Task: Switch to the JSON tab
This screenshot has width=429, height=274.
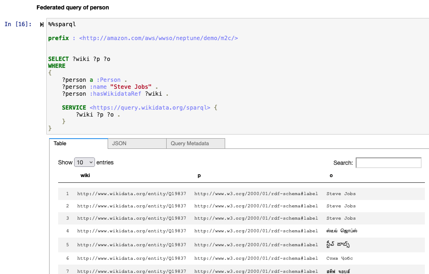Action: [118, 144]
